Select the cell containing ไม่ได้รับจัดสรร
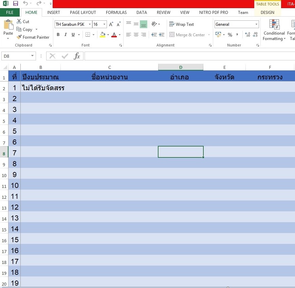Image resolution: width=295 pixels, height=288 pixels. 41,88
